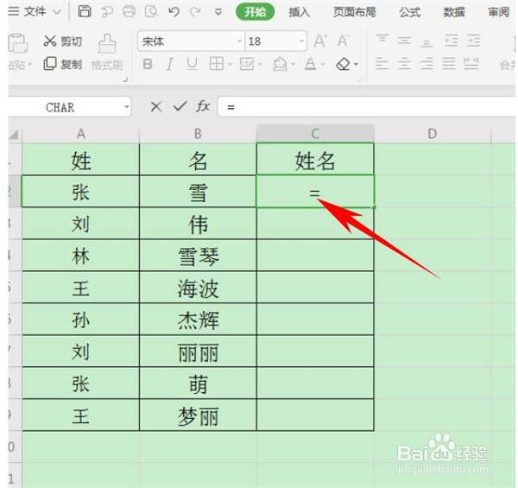This screenshot has width=518, height=488.
Task: Justify text alignment
Action: (x=449, y=63)
